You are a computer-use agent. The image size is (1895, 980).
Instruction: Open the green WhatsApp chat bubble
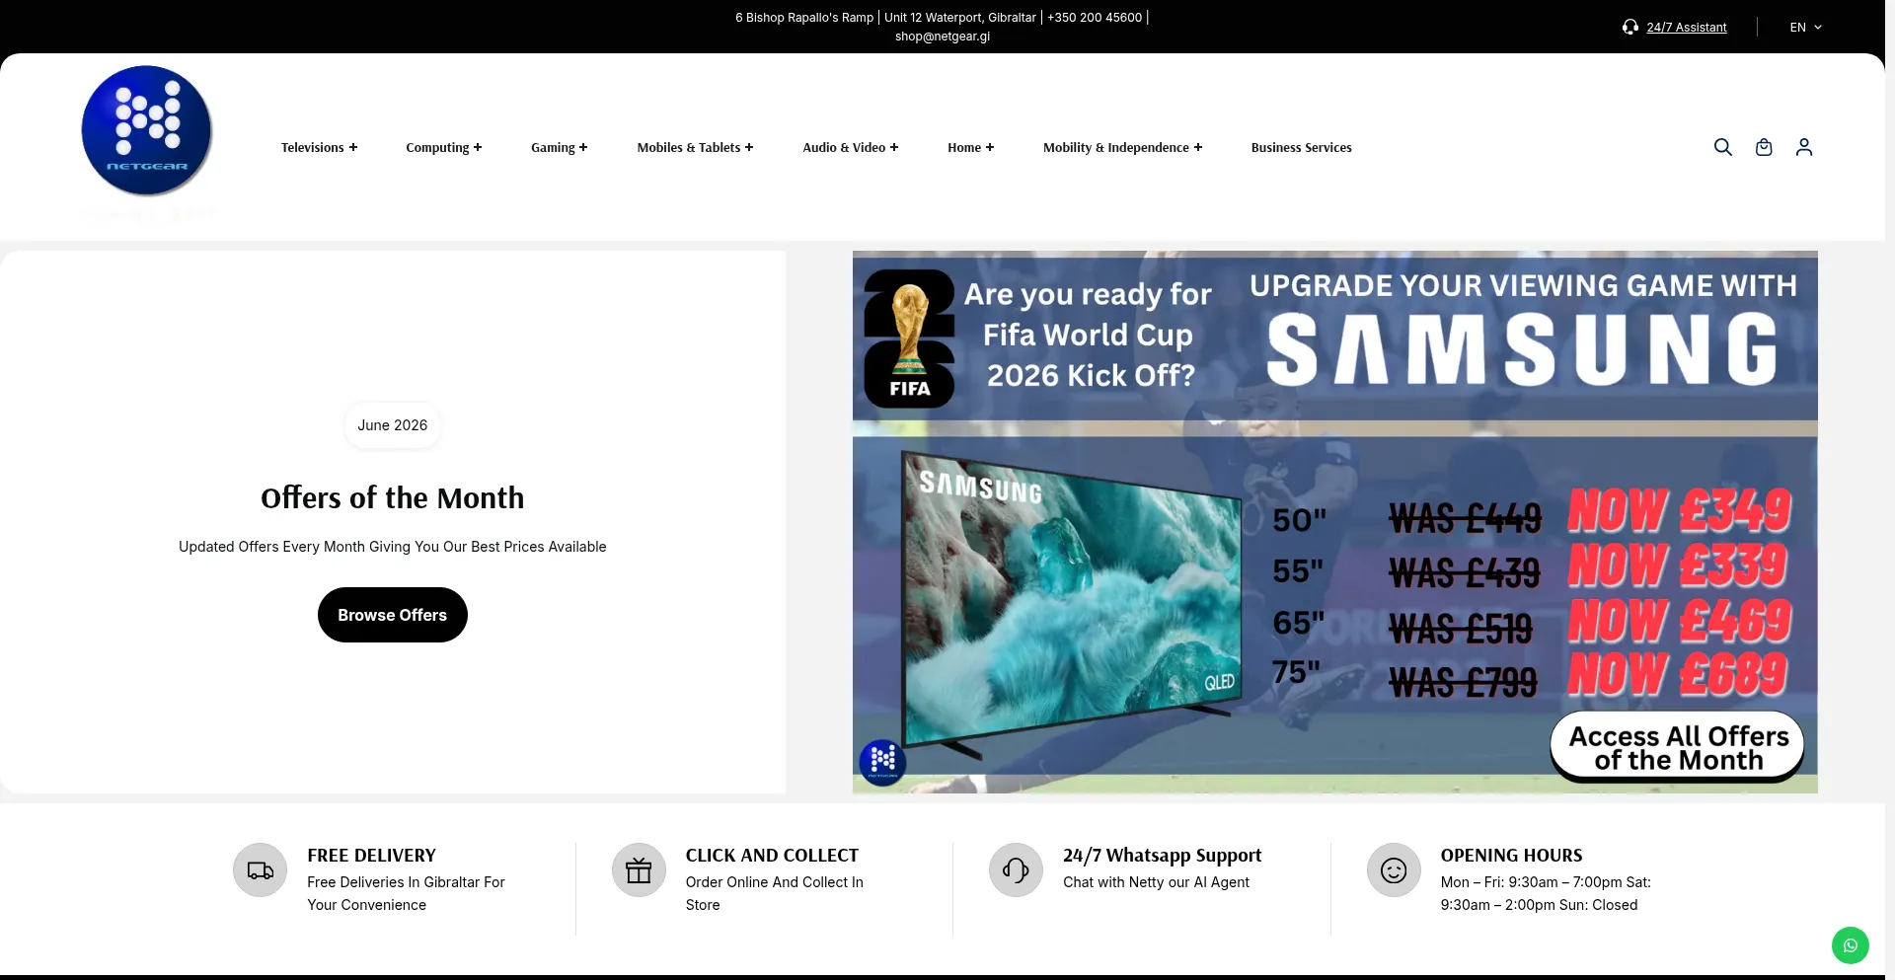(1851, 945)
